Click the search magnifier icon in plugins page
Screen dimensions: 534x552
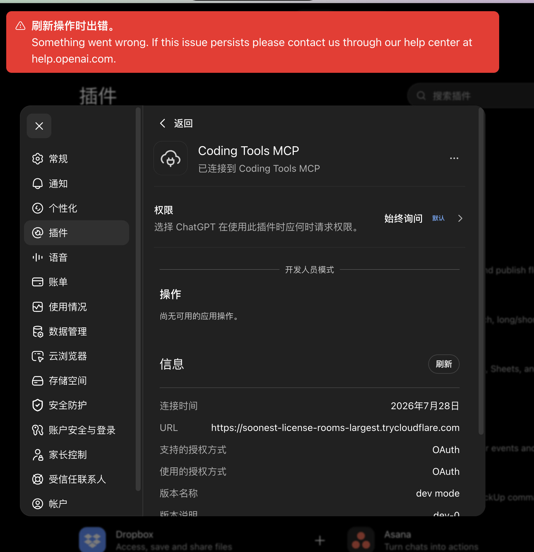pos(421,96)
